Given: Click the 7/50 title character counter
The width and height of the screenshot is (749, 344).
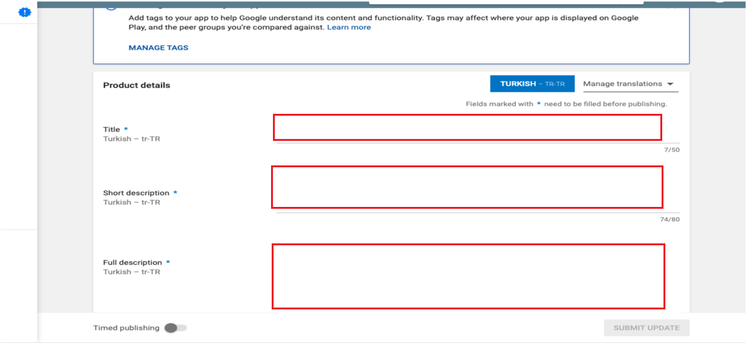Looking at the screenshot, I should point(672,150).
